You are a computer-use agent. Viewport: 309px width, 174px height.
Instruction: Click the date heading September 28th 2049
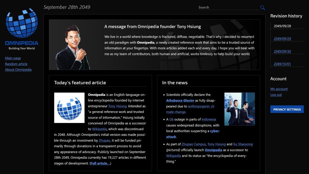(x=67, y=7)
